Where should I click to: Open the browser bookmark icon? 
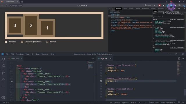click(154, 5)
